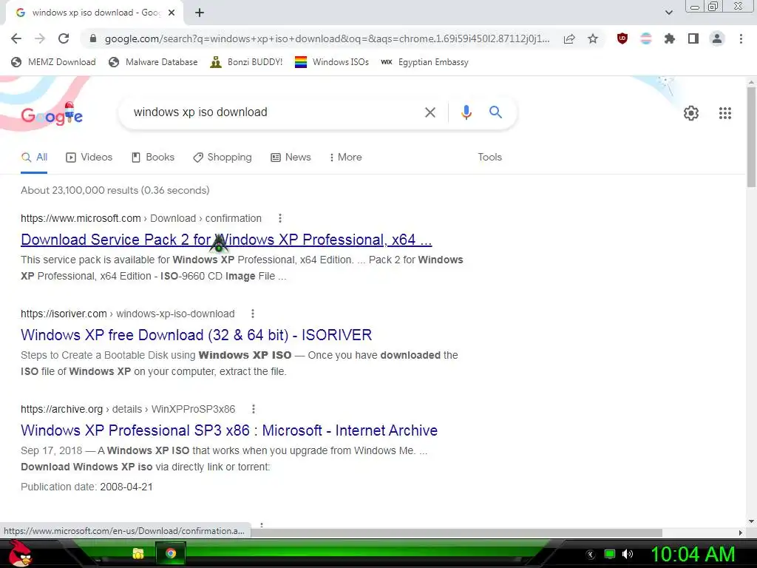The height and width of the screenshot is (568, 757).
Task: Open 'Download Service Pack 2 for Windows XP' result
Action: click(x=226, y=240)
